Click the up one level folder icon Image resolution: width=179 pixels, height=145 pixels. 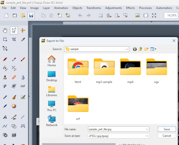pyautogui.click(x=140, y=49)
